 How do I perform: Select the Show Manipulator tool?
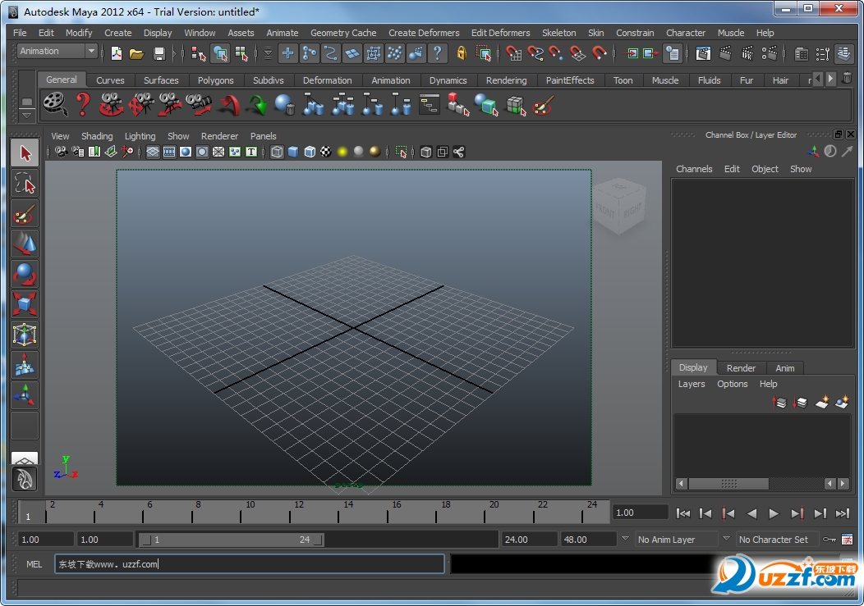(x=25, y=394)
